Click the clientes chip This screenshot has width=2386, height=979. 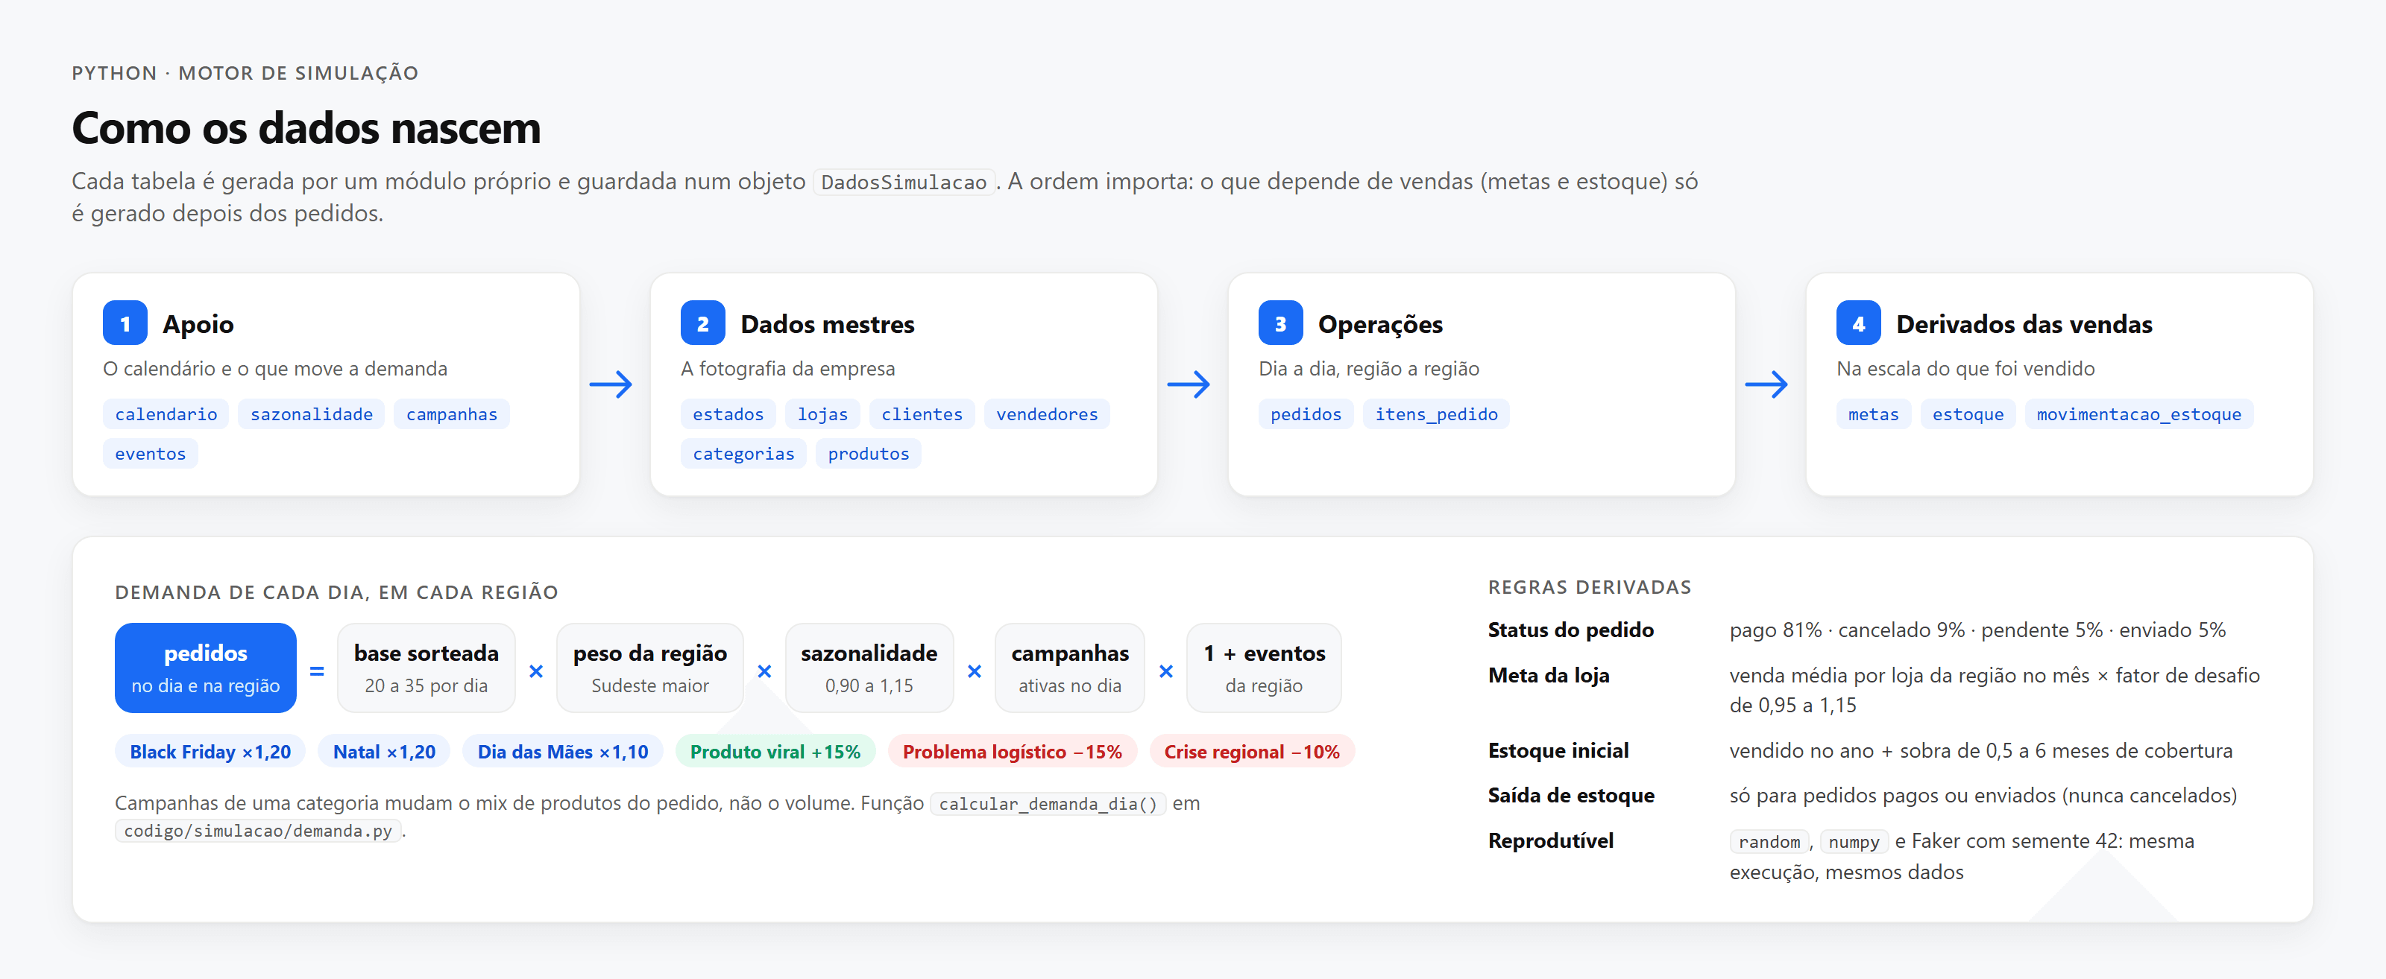922,414
